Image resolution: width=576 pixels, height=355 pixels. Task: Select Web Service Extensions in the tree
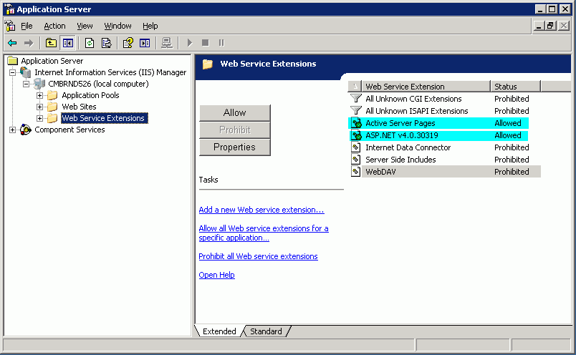105,118
